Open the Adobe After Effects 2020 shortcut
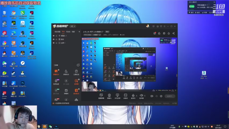The height and width of the screenshot is (129, 229). (32, 55)
